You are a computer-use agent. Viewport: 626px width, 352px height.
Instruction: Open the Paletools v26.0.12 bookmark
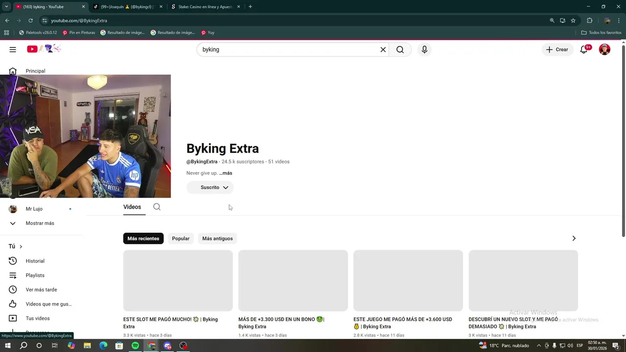click(x=38, y=33)
